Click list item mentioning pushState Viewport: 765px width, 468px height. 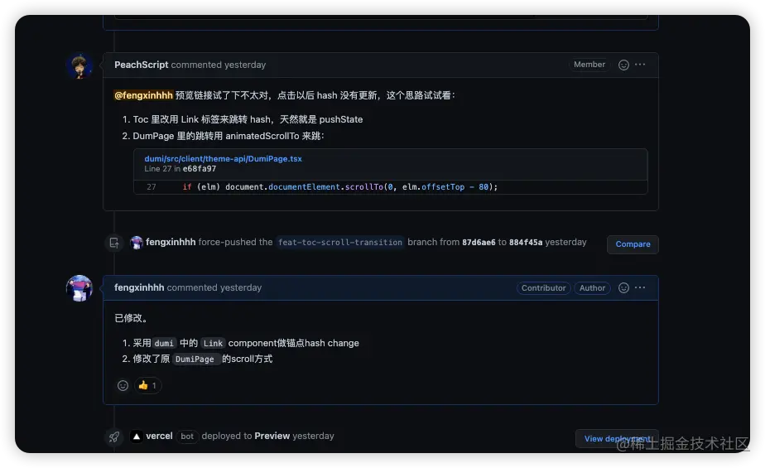[248, 119]
